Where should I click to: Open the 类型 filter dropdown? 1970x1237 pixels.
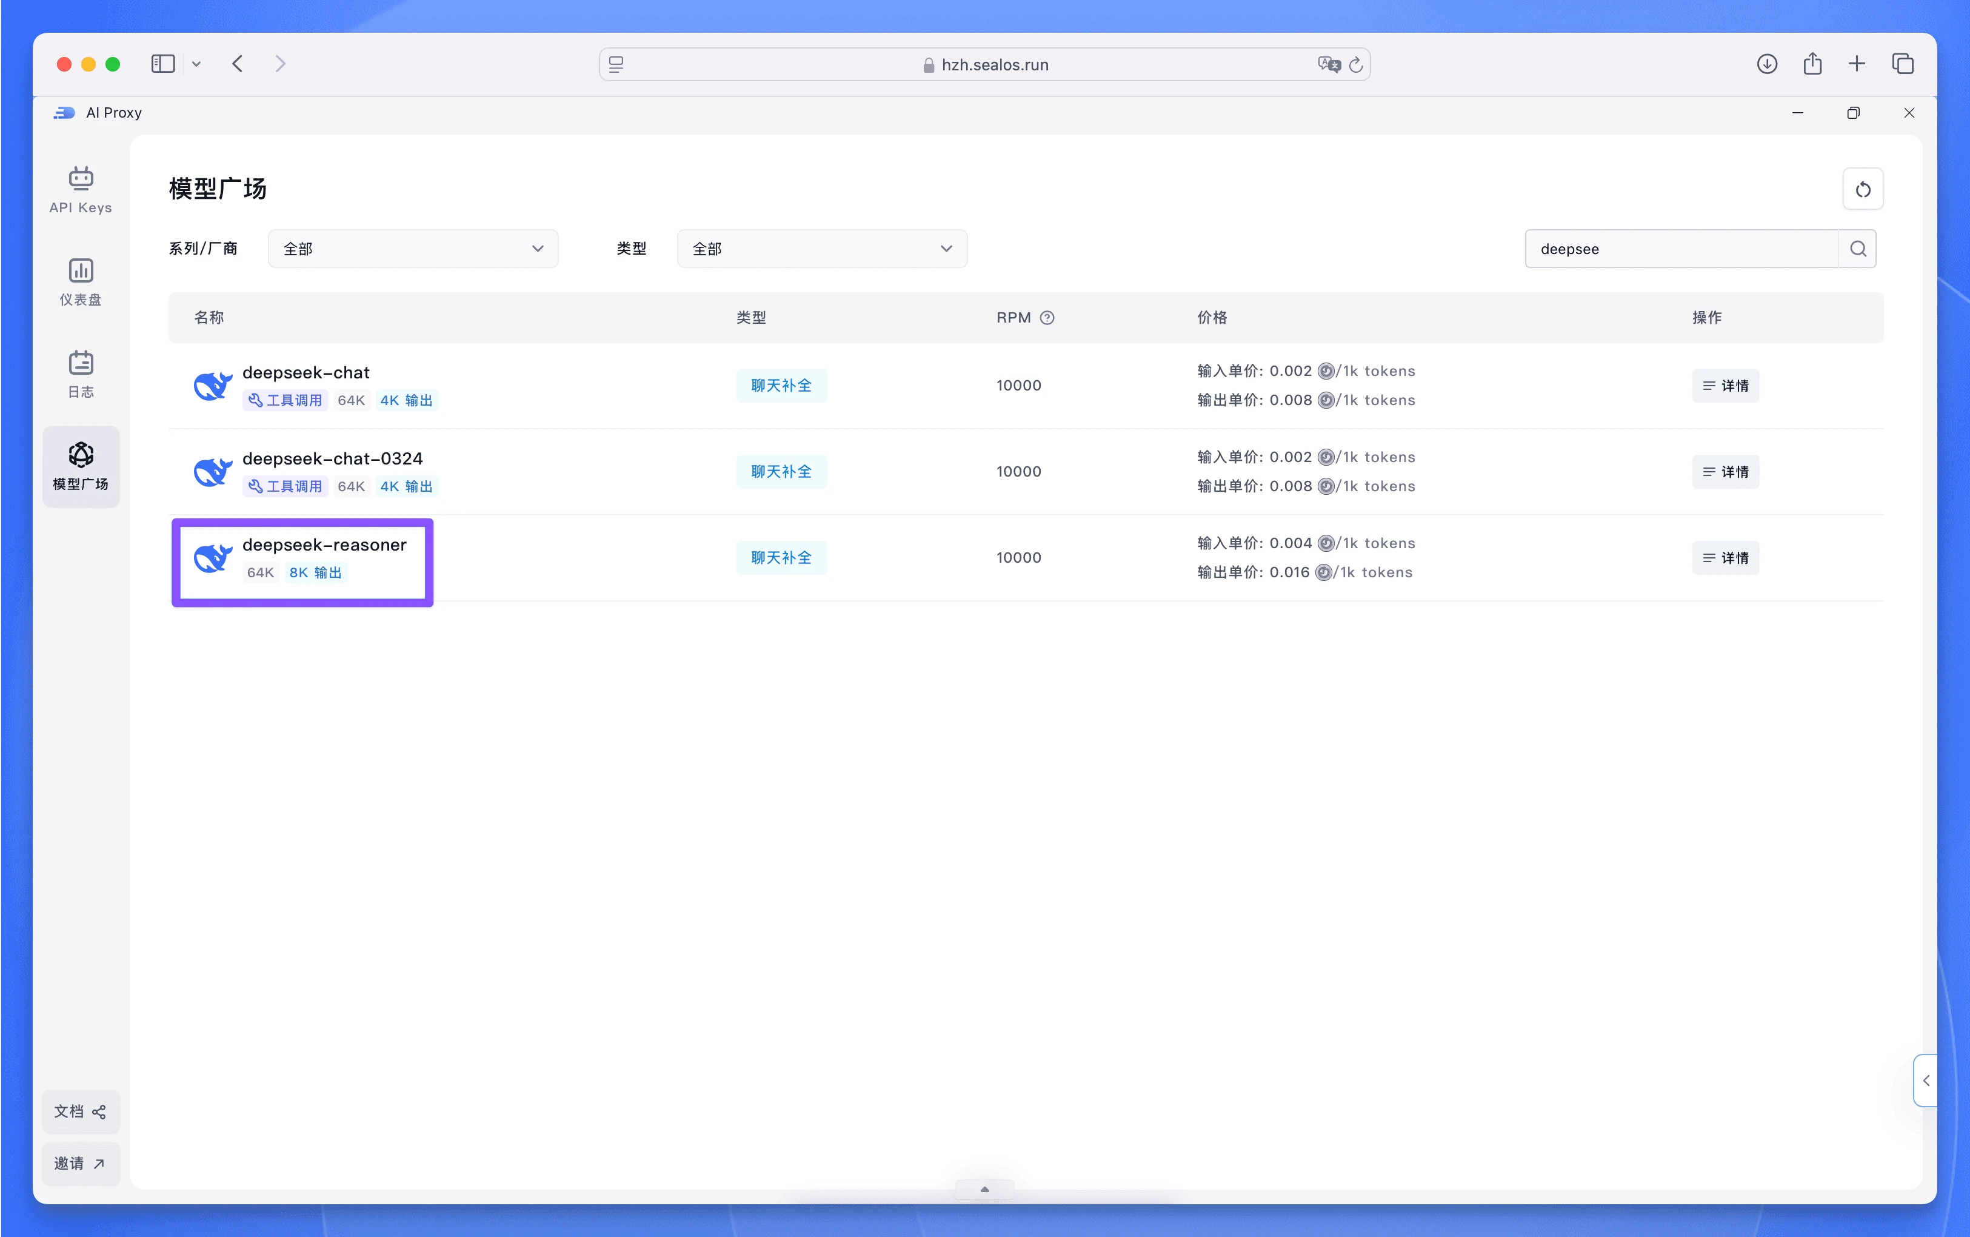(821, 248)
